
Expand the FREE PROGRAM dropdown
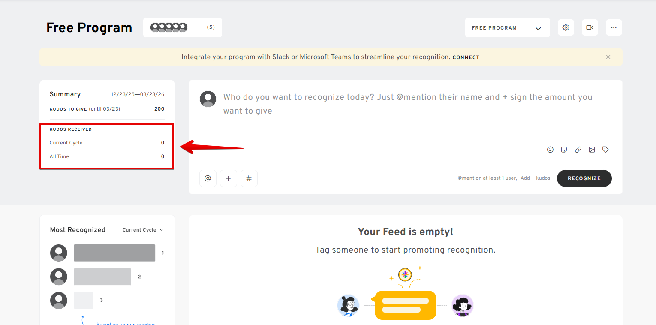(x=507, y=28)
